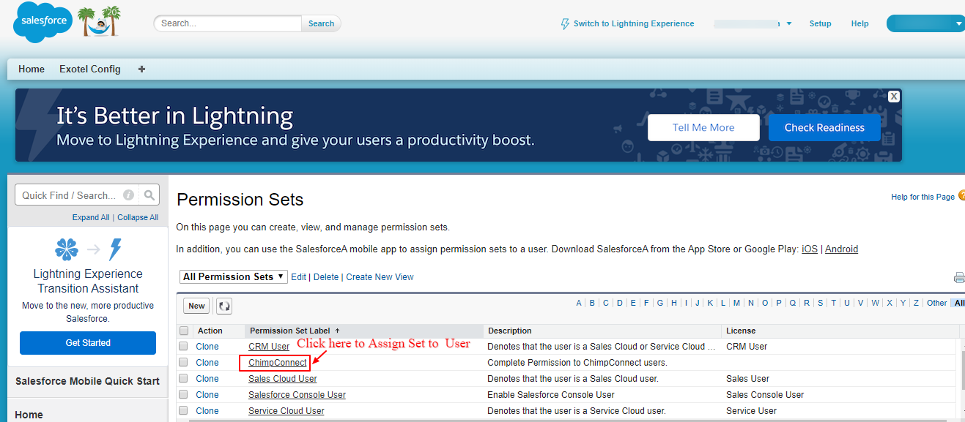Viewport: 965px width, 422px height.
Task: Open the ChimpConnect permission set link
Action: point(278,363)
